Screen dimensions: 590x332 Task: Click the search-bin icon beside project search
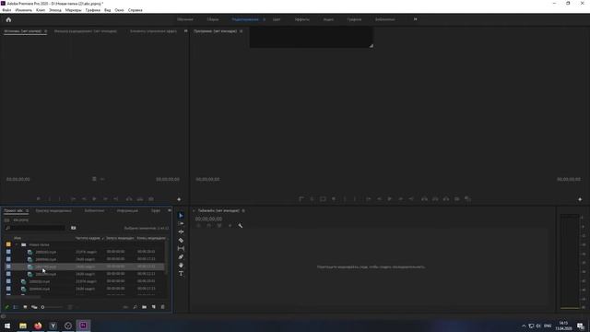[74, 228]
